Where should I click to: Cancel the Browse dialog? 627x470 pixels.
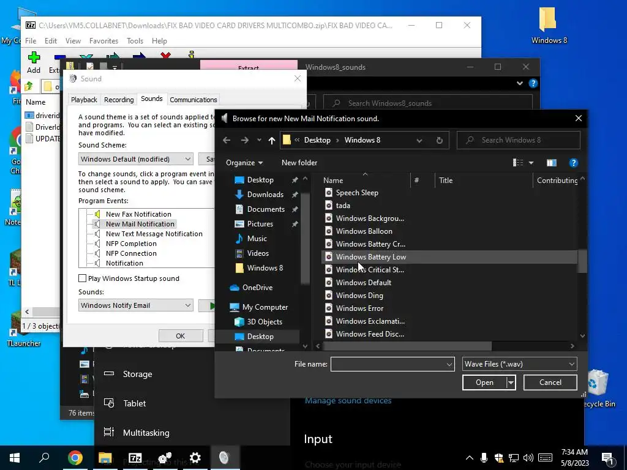point(550,382)
